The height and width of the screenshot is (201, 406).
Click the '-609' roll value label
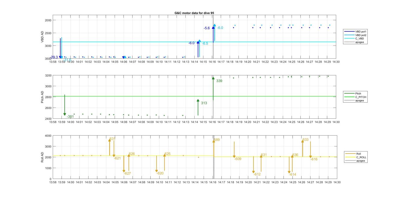tap(238, 159)
